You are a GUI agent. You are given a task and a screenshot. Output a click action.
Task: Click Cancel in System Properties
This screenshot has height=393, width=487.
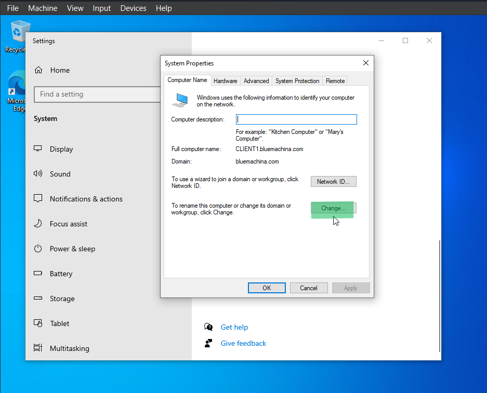pos(309,288)
